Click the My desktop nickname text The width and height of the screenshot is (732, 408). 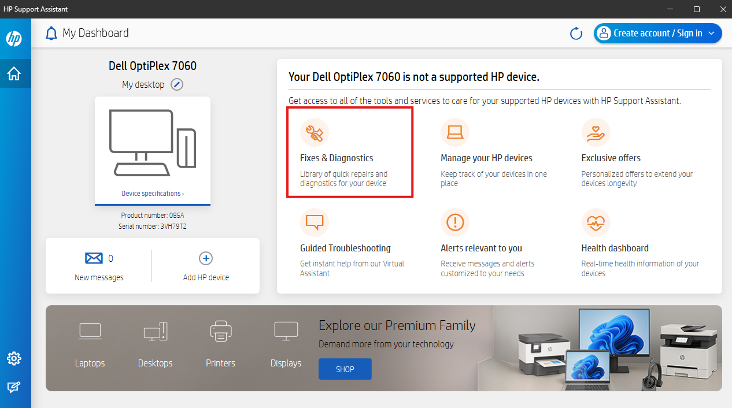(143, 84)
